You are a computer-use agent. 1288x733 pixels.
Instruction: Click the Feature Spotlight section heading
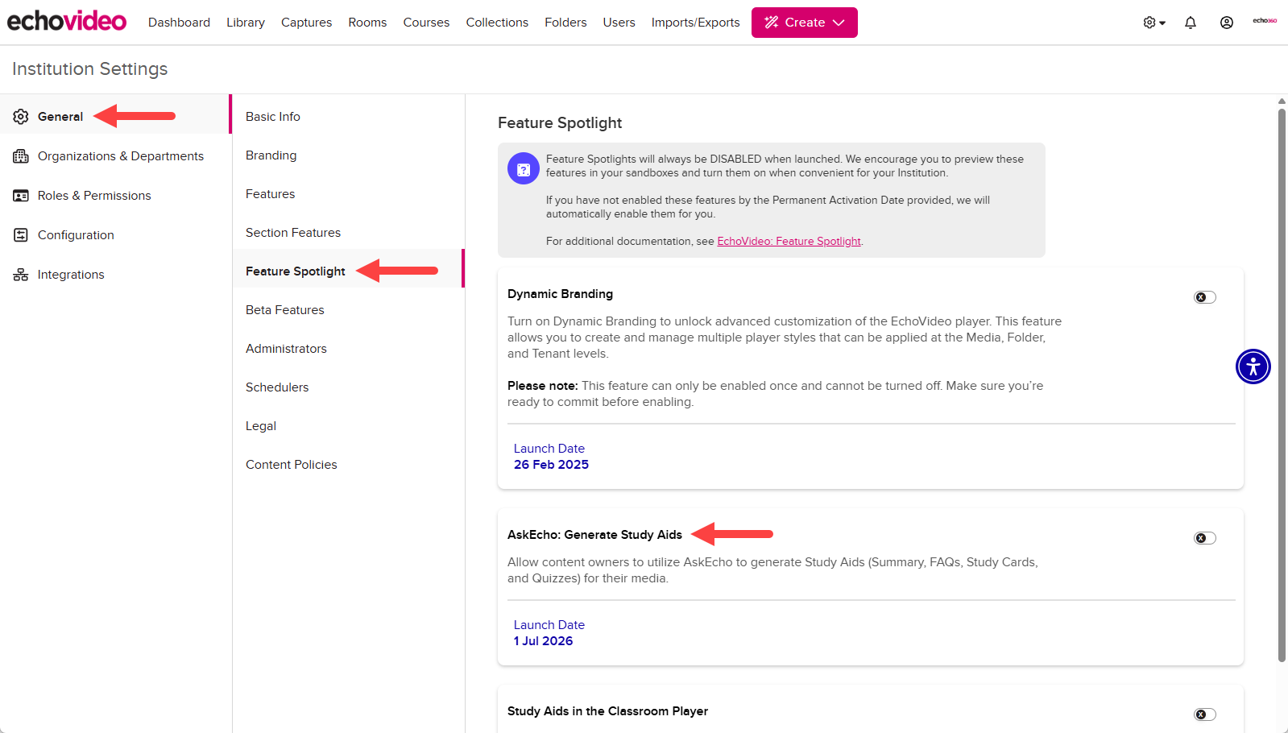(x=560, y=122)
